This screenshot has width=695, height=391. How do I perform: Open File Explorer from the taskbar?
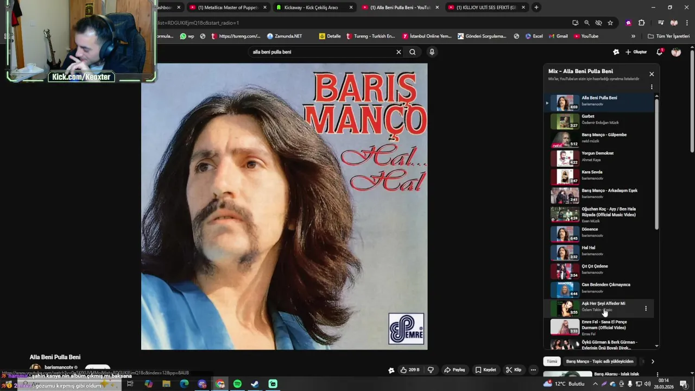click(x=166, y=384)
